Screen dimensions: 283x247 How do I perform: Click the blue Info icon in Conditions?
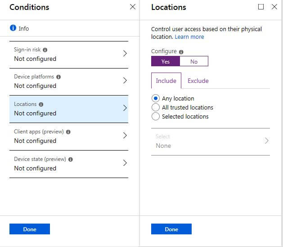point(13,28)
